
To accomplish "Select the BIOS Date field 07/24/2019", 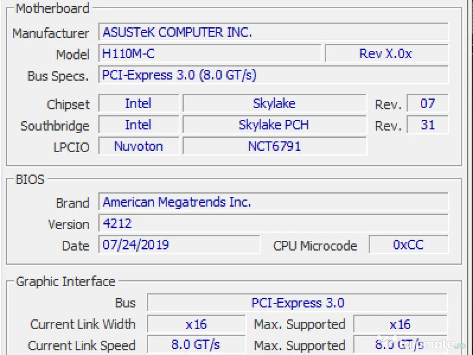I will point(179,245).
